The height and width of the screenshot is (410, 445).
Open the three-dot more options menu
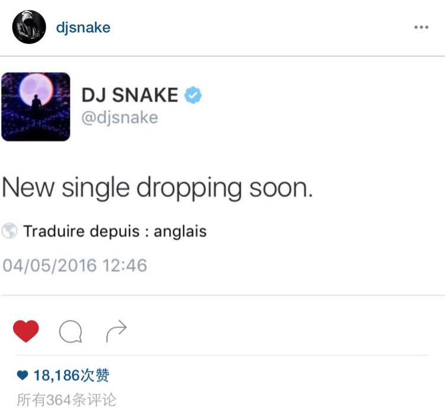[421, 27]
